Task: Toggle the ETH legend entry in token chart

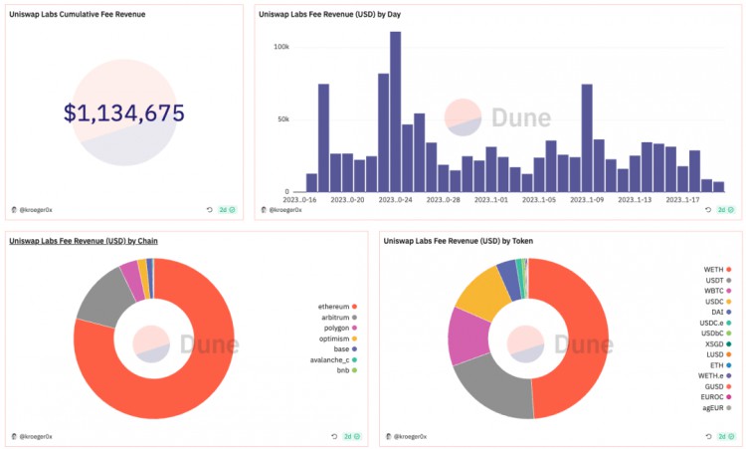Action: pyautogui.click(x=721, y=365)
